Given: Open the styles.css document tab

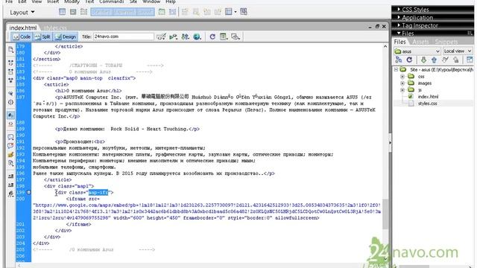Looking at the screenshot, I should click(55, 28).
